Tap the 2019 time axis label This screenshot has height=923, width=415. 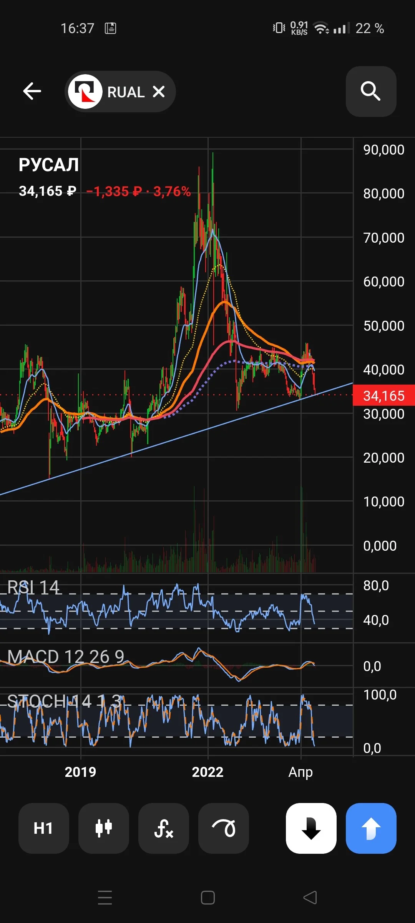tap(80, 772)
